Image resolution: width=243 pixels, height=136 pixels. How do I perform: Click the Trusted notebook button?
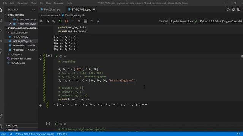tap(163, 21)
